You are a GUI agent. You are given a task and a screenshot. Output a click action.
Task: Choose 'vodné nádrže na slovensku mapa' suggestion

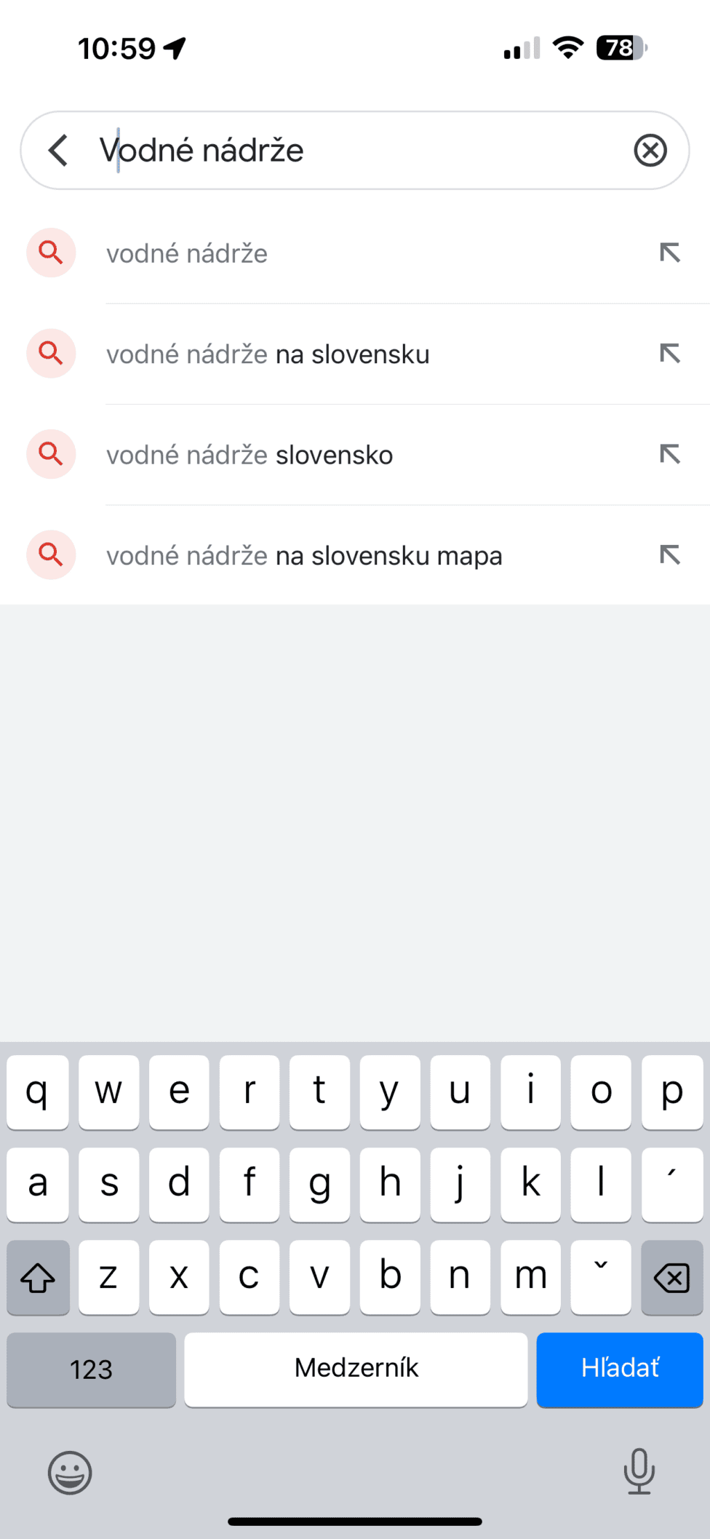[304, 556]
